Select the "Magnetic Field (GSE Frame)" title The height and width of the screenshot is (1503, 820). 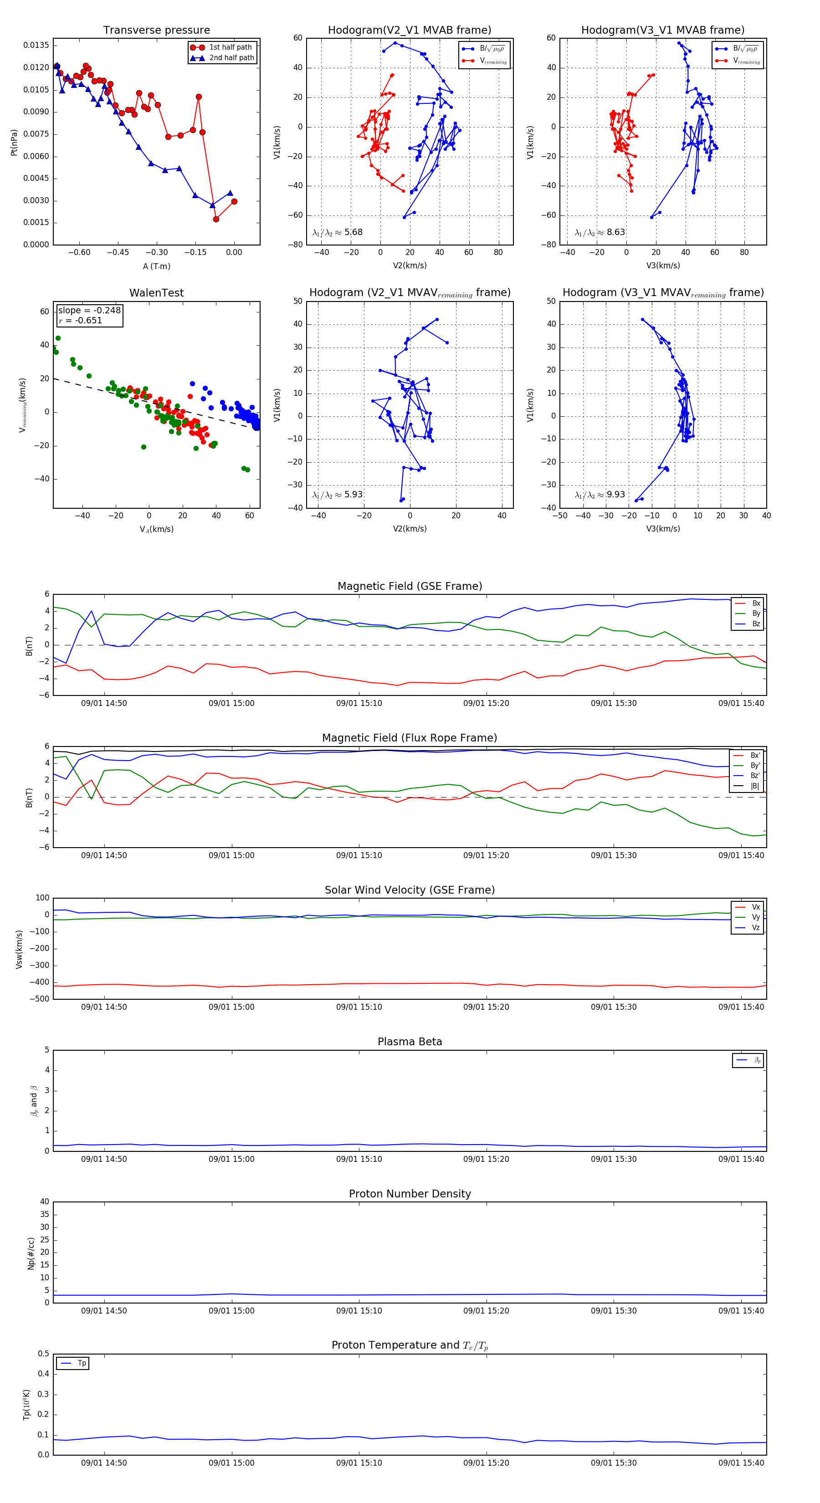coord(410,586)
